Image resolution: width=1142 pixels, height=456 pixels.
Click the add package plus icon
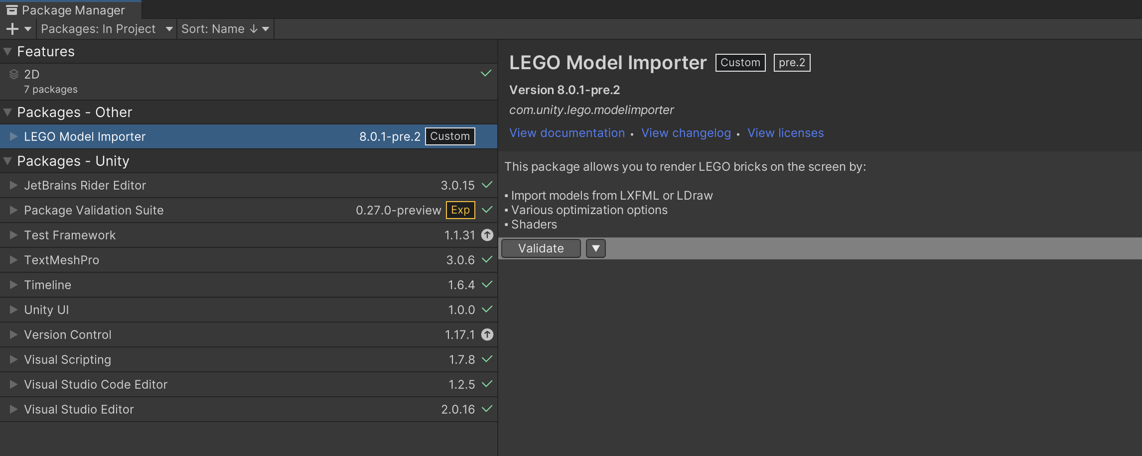tap(12, 29)
